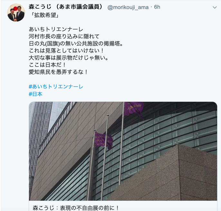This screenshot has width=221, height=211.
Task: Open the tweet options chevron menu
Action: 215,7
